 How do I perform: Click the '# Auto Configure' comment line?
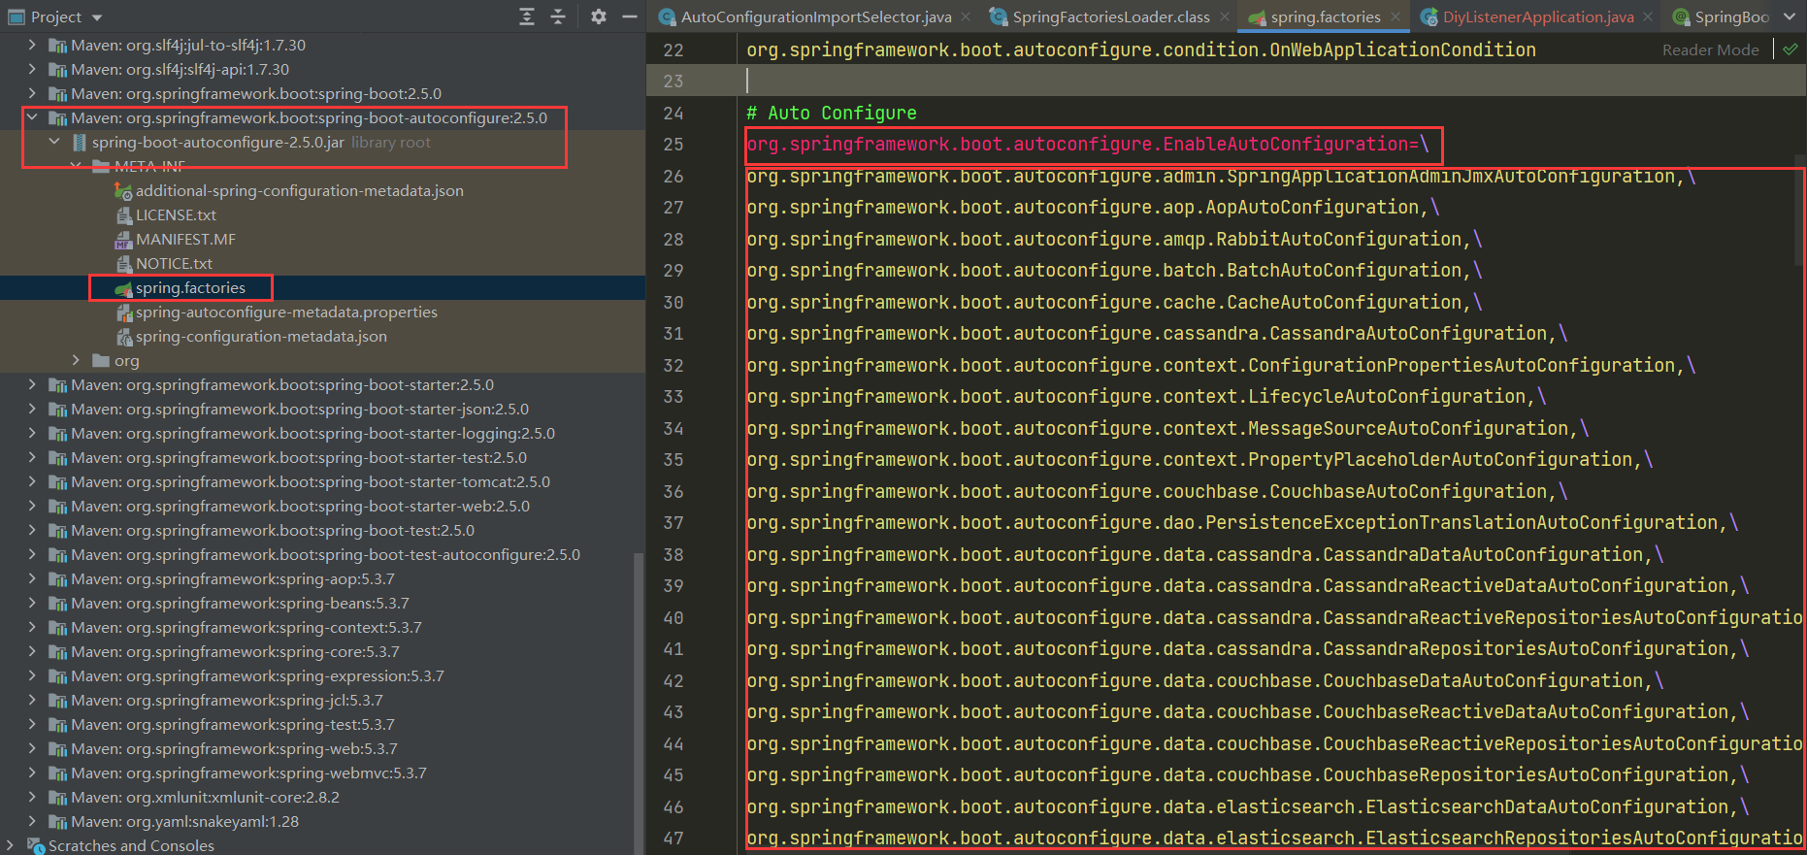(x=831, y=113)
